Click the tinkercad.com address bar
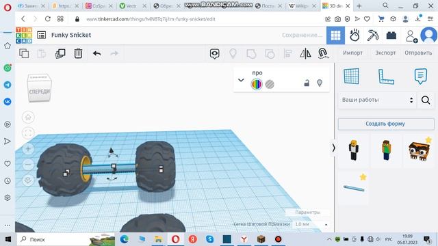The height and width of the screenshot is (246, 438). [x=151, y=19]
